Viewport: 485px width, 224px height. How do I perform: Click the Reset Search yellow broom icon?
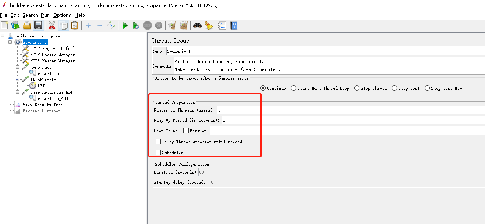208,25
